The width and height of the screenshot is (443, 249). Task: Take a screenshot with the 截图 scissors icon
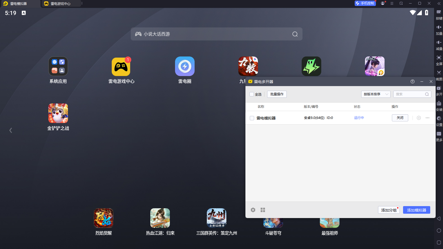click(439, 75)
